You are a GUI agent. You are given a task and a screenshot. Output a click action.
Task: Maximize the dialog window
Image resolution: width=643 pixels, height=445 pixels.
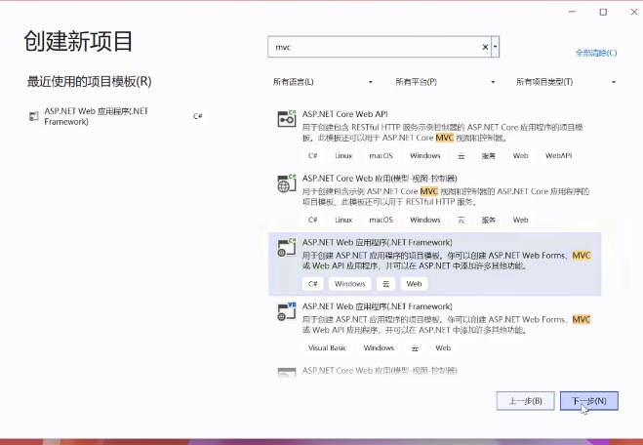point(603,13)
